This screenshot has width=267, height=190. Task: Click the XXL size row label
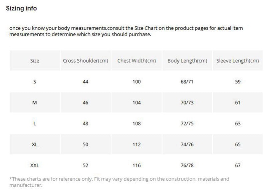coord(35,165)
